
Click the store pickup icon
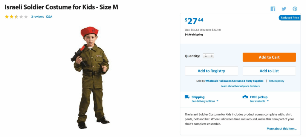pyautogui.click(x=245, y=97)
